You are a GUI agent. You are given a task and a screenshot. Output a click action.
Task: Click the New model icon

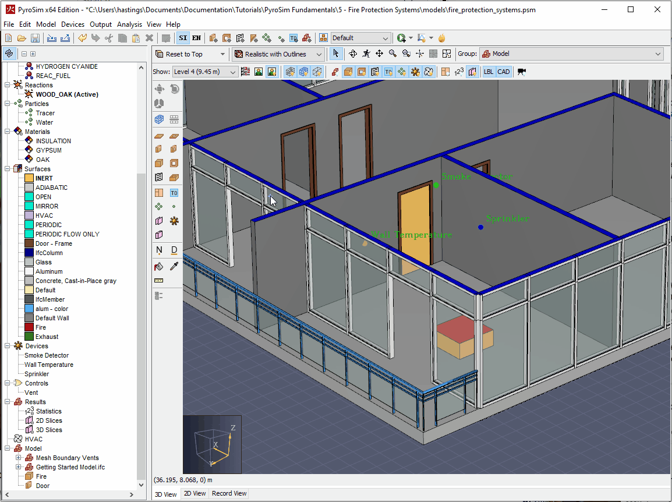click(8, 38)
